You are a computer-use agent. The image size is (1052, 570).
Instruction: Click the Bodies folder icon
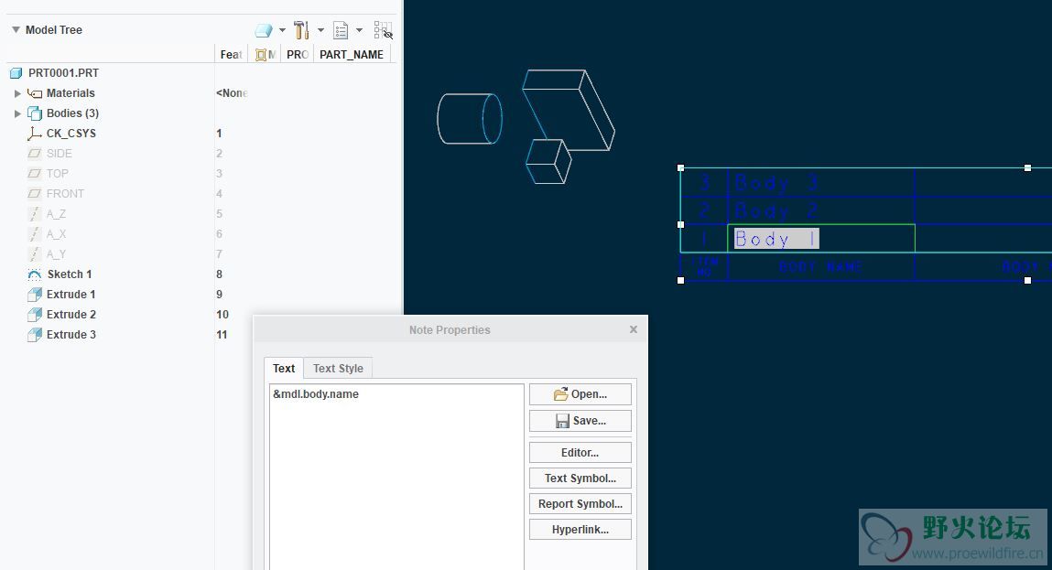[34, 113]
